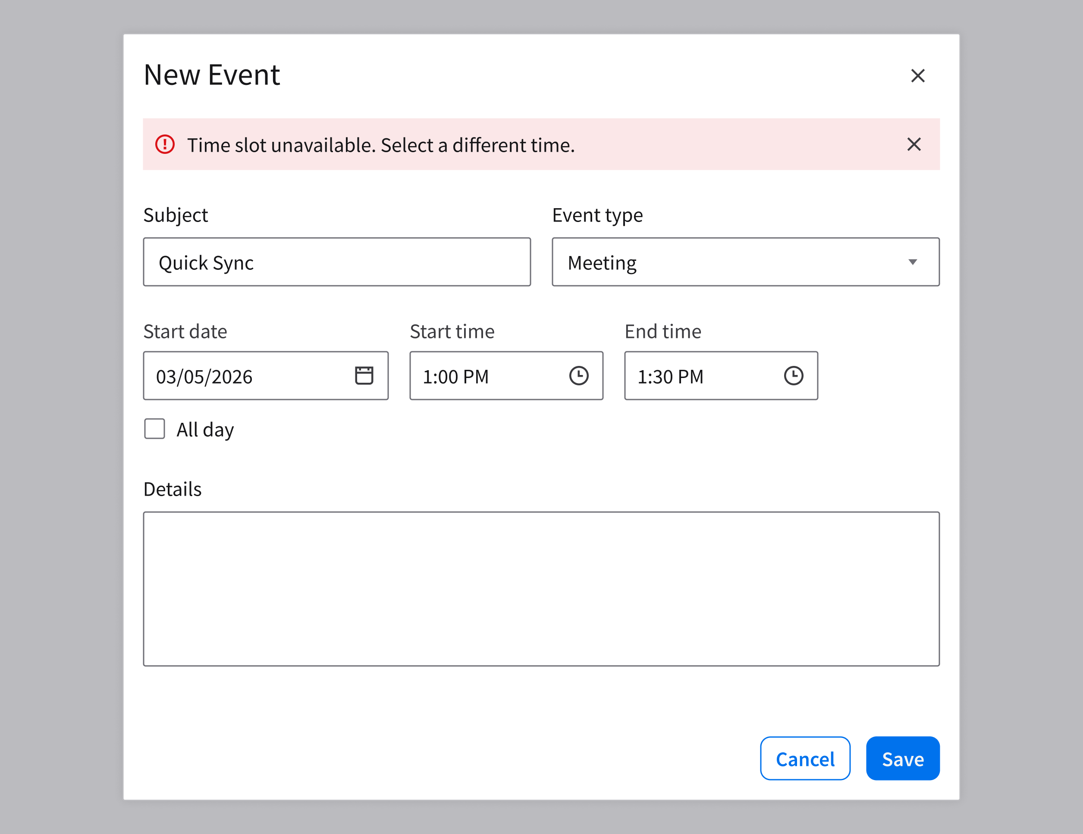Enable the All day checkbox
The width and height of the screenshot is (1083, 834).
pos(155,429)
